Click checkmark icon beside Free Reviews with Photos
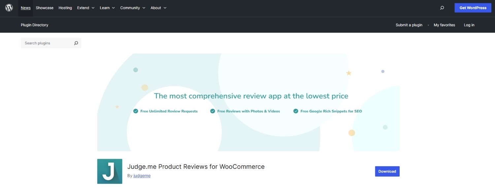The height and width of the screenshot is (188, 495). pyautogui.click(x=213, y=111)
